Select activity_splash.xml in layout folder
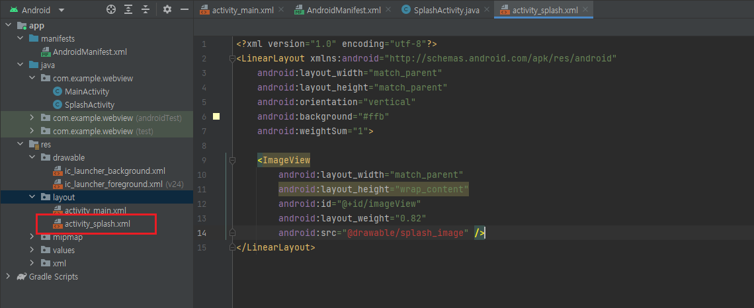 pos(98,223)
